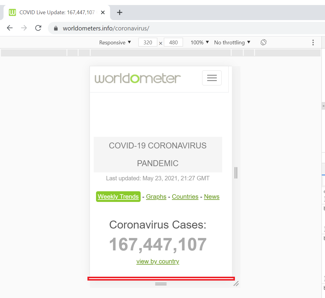This screenshot has height=298, width=325.
Task: Open the worldometer hamburger menu
Action: click(212, 78)
